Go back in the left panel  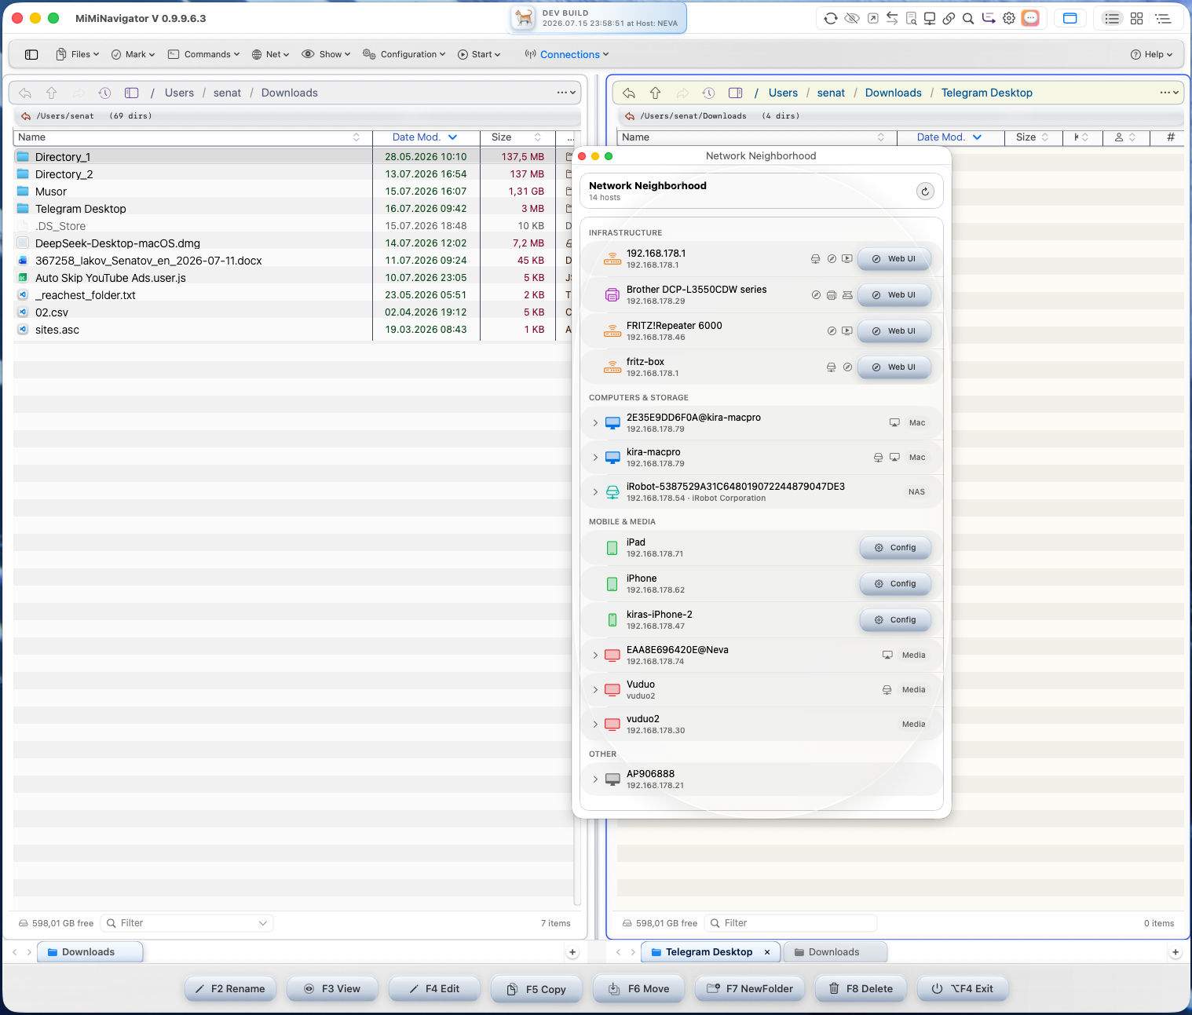(25, 93)
